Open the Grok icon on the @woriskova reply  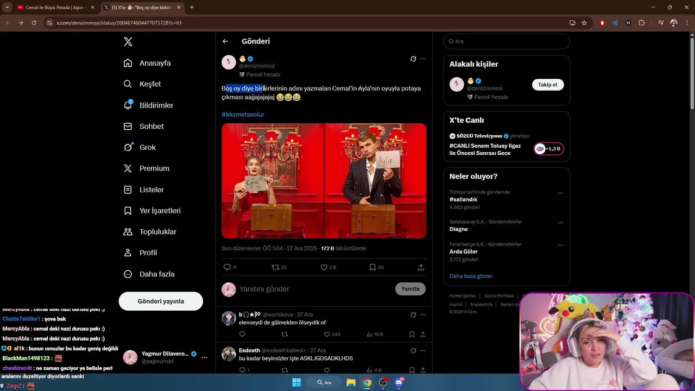pyautogui.click(x=413, y=314)
